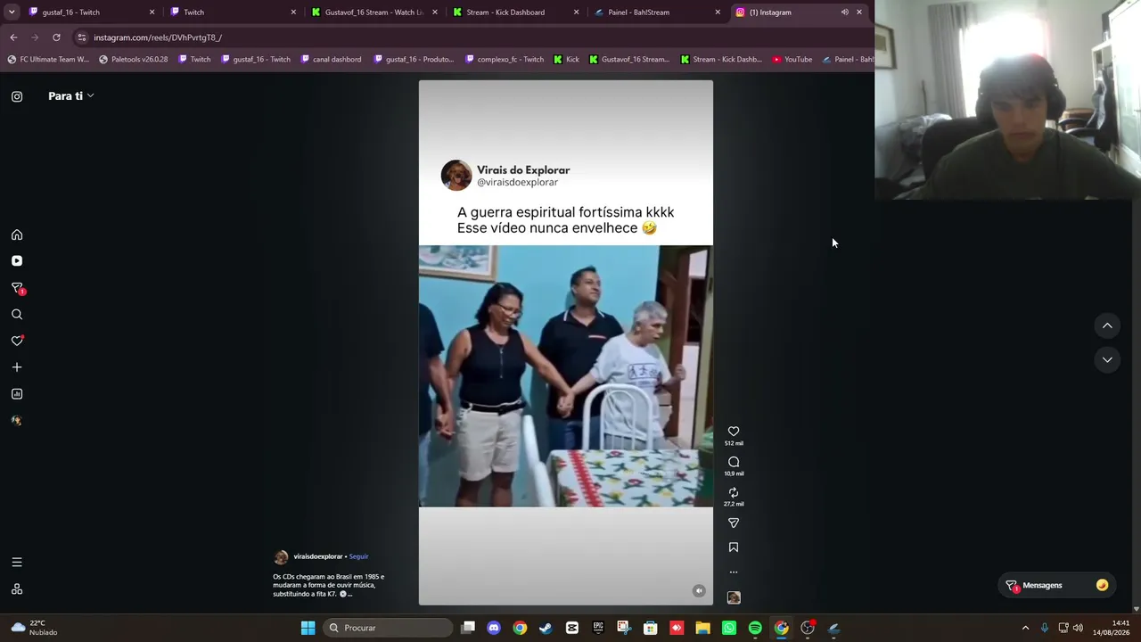
Task: Open the audio thumbnail below reel actions
Action: (x=734, y=597)
